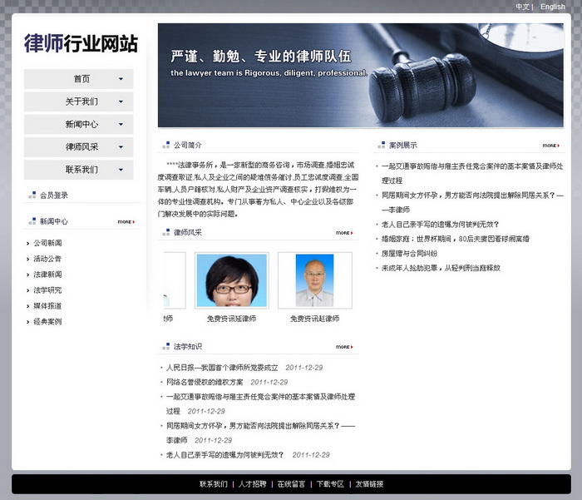Open 法律新闻 in the sidebar list

click(47, 275)
